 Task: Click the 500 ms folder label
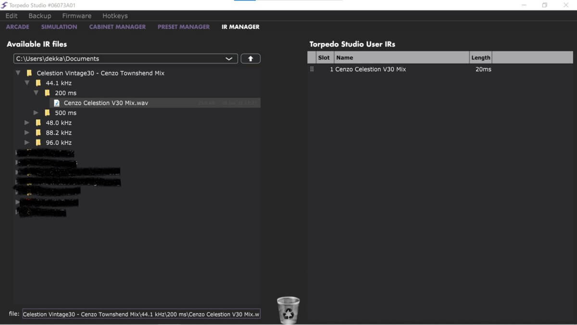click(66, 113)
